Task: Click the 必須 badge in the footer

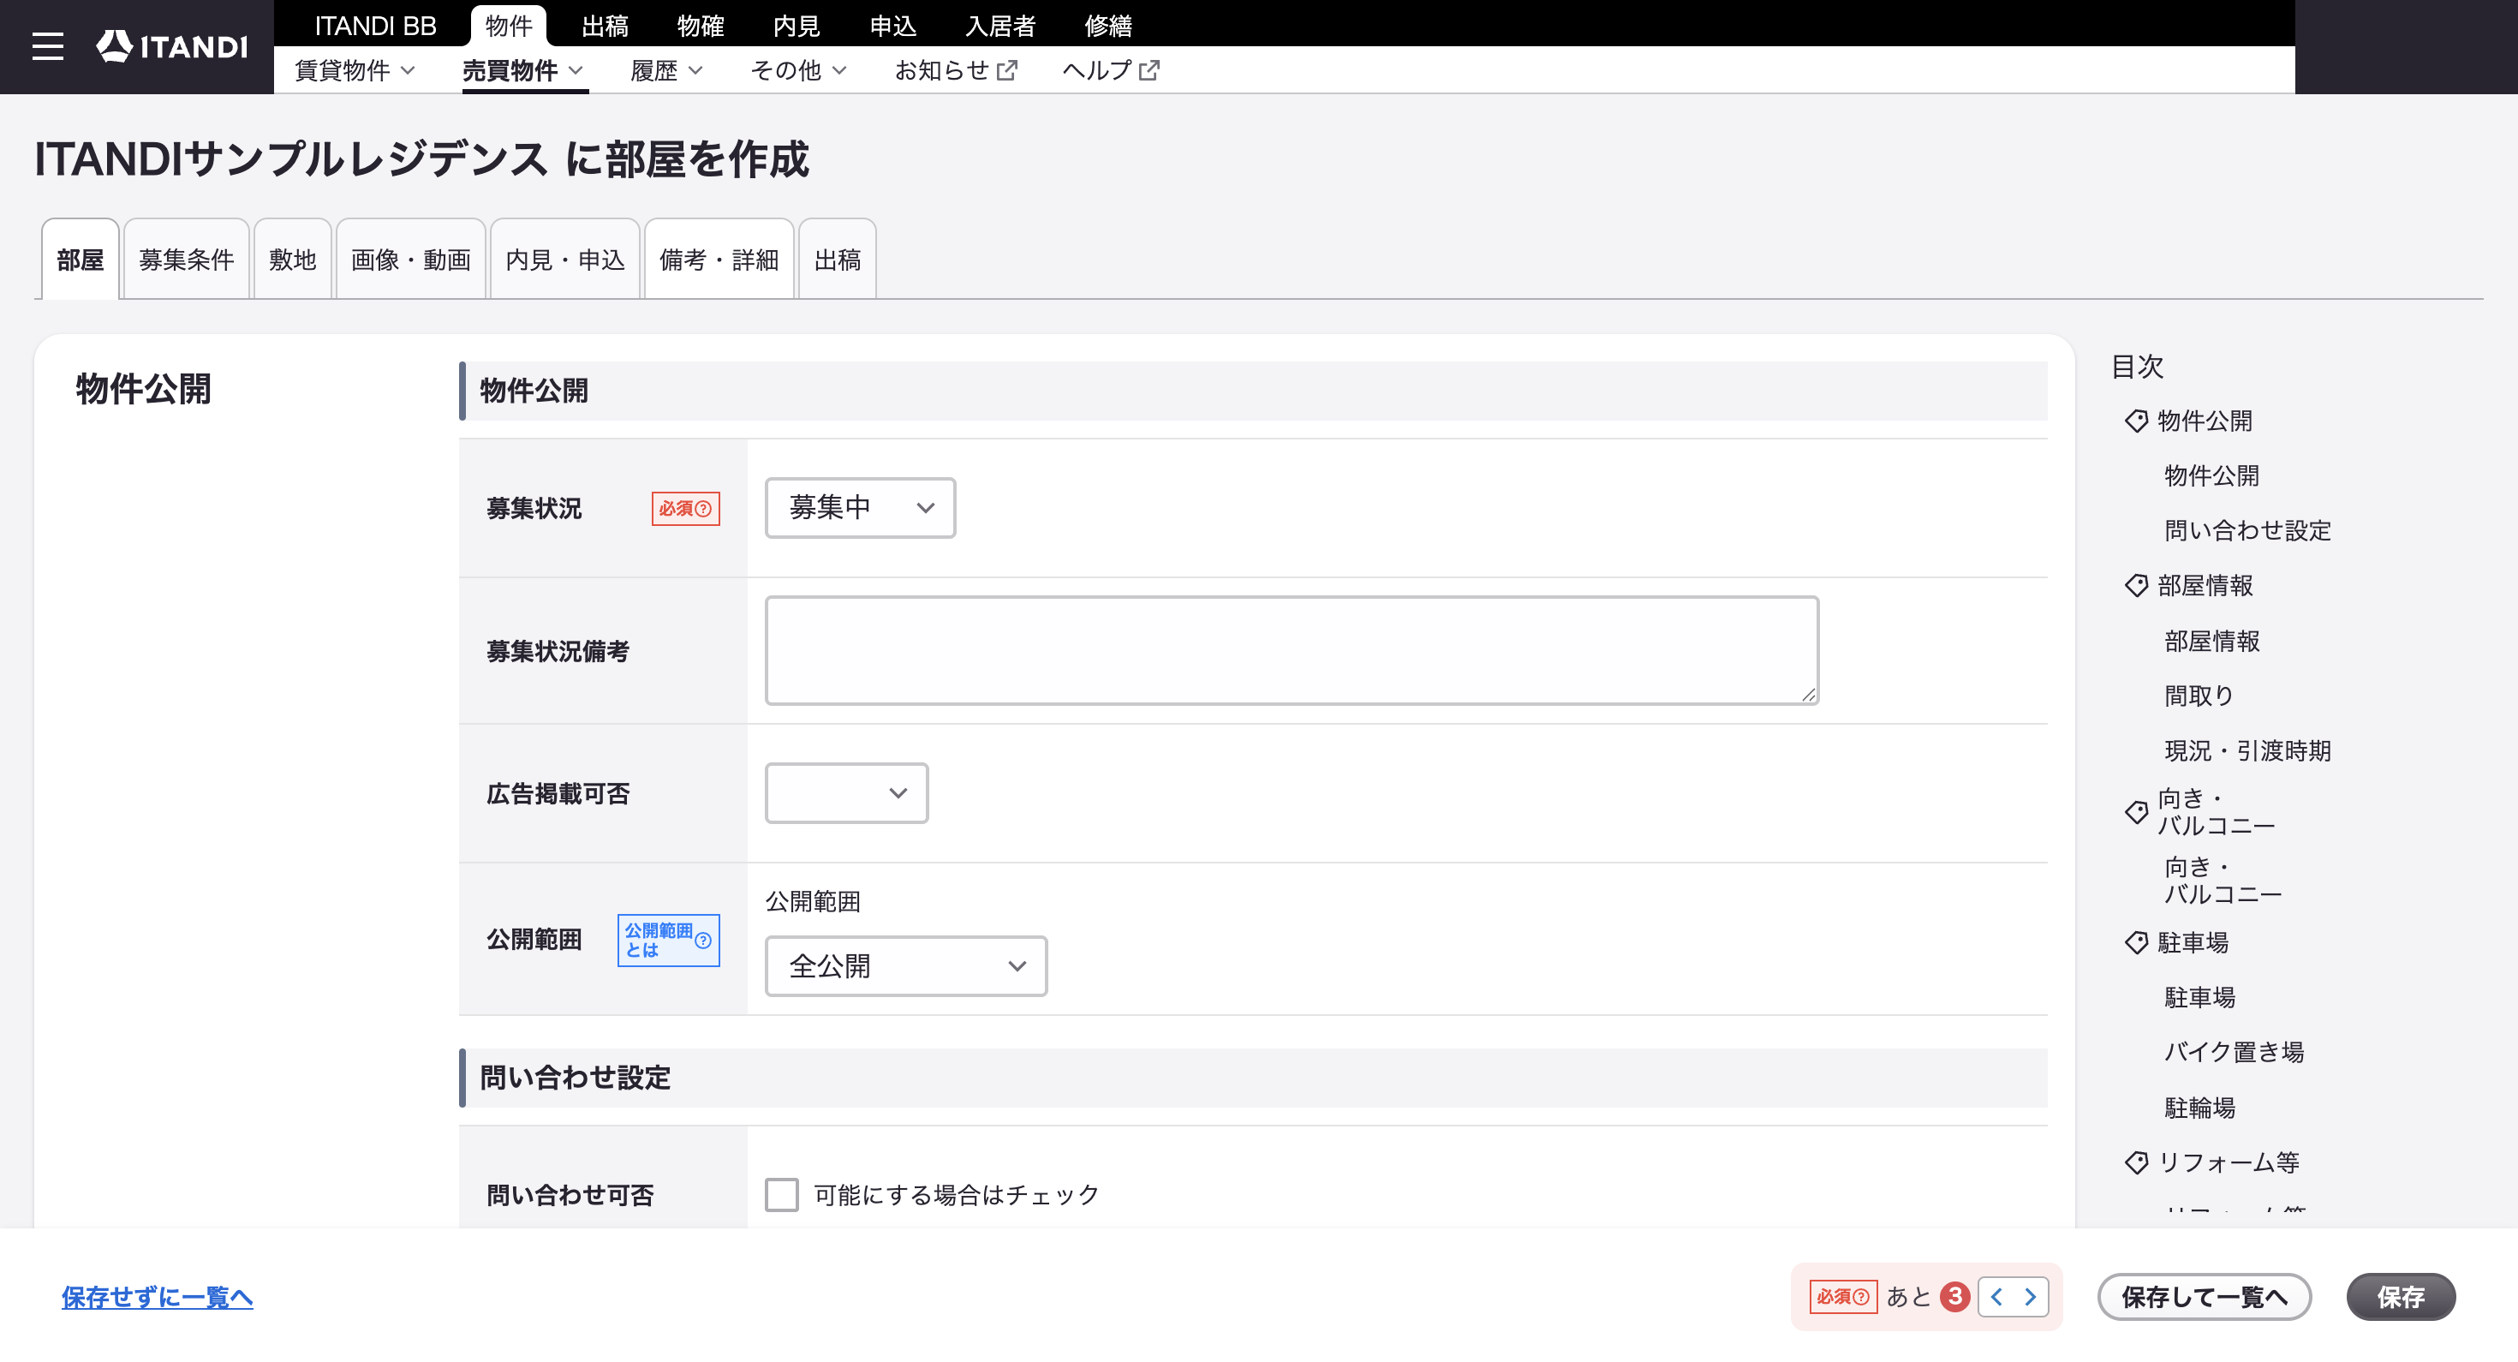Action: [x=1842, y=1297]
